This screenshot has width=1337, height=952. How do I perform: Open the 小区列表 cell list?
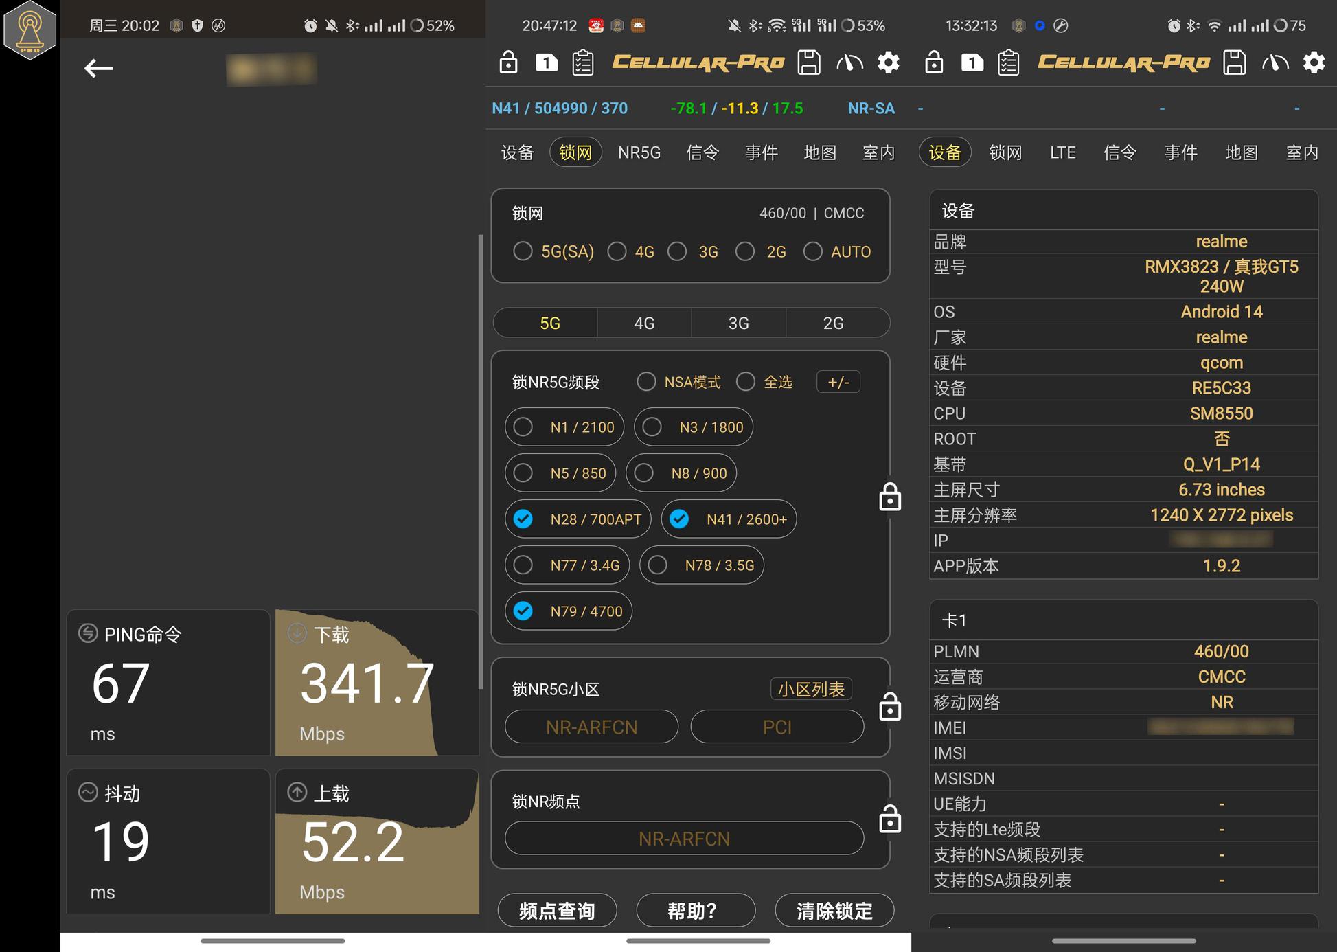[811, 689]
